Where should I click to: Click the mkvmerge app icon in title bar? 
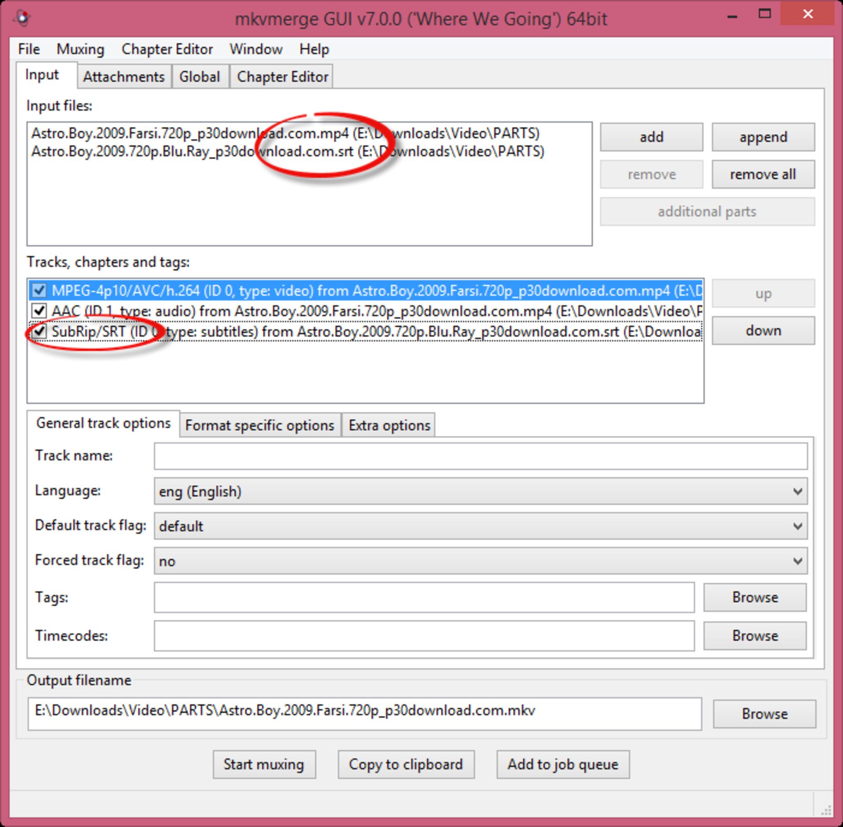click(x=22, y=18)
